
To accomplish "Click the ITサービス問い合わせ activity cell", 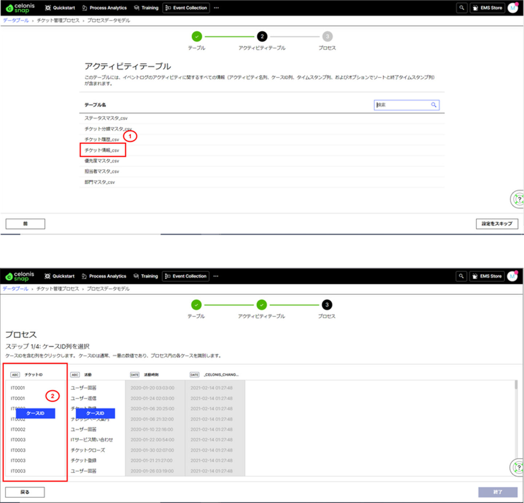I will (92, 440).
